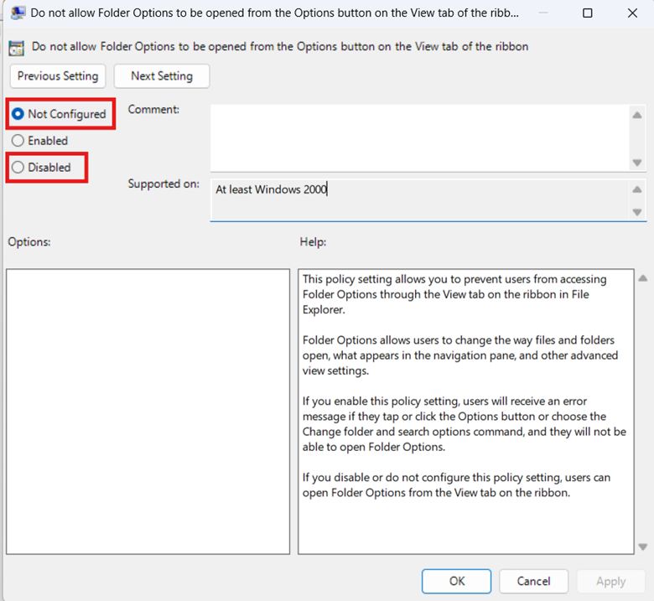Jump to the Next Setting

pyautogui.click(x=161, y=75)
